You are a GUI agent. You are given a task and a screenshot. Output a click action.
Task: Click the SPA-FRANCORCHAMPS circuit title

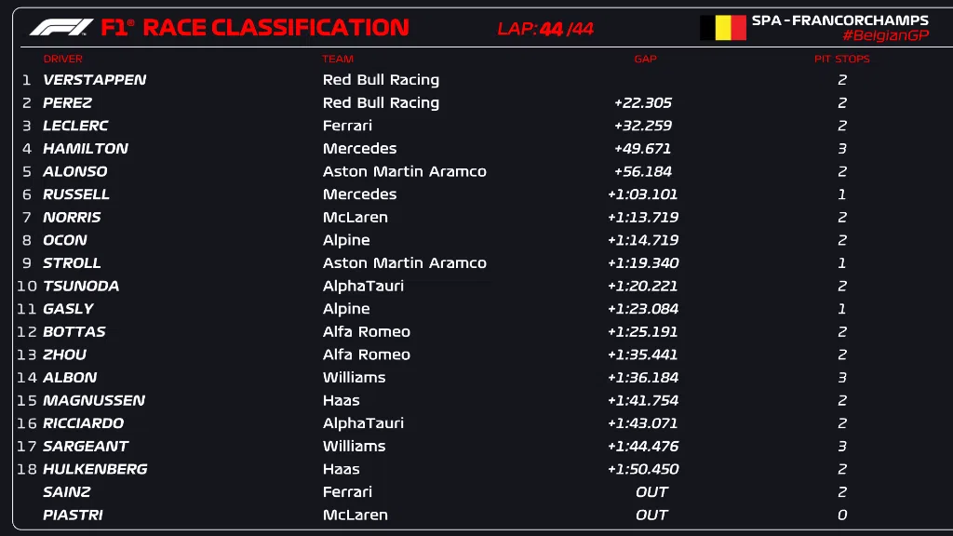tap(839, 20)
